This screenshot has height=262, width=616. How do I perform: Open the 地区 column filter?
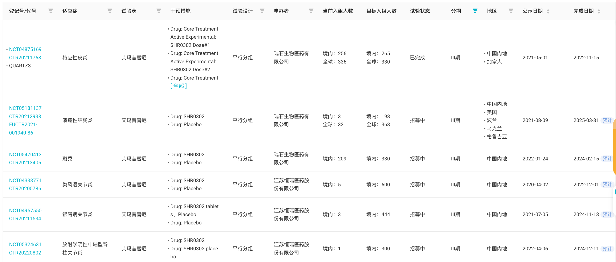click(511, 11)
